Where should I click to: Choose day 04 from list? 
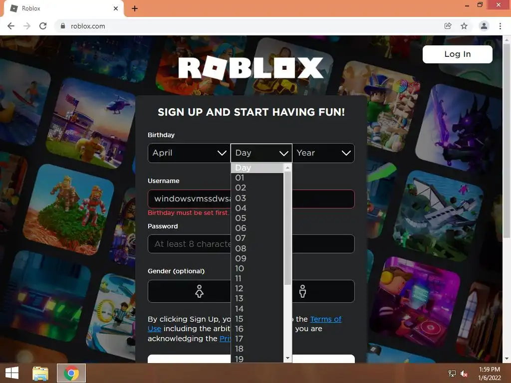(x=257, y=208)
